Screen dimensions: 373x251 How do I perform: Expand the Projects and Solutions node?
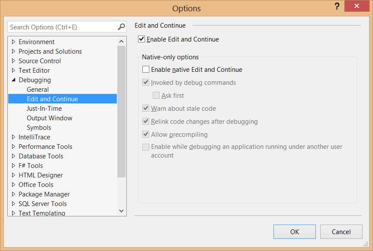point(13,51)
